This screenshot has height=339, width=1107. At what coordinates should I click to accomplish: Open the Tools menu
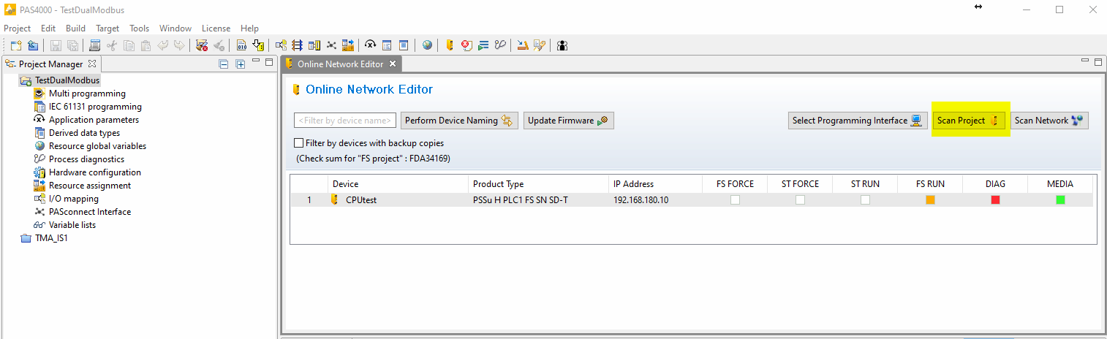click(x=139, y=28)
